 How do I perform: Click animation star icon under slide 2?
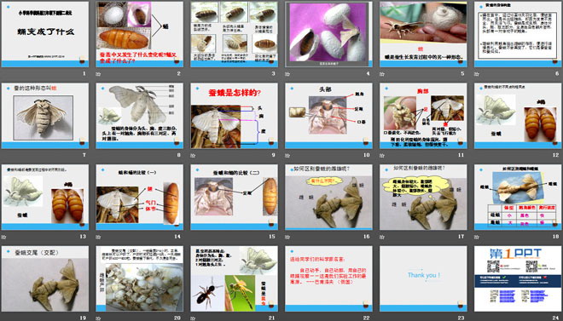point(98,74)
